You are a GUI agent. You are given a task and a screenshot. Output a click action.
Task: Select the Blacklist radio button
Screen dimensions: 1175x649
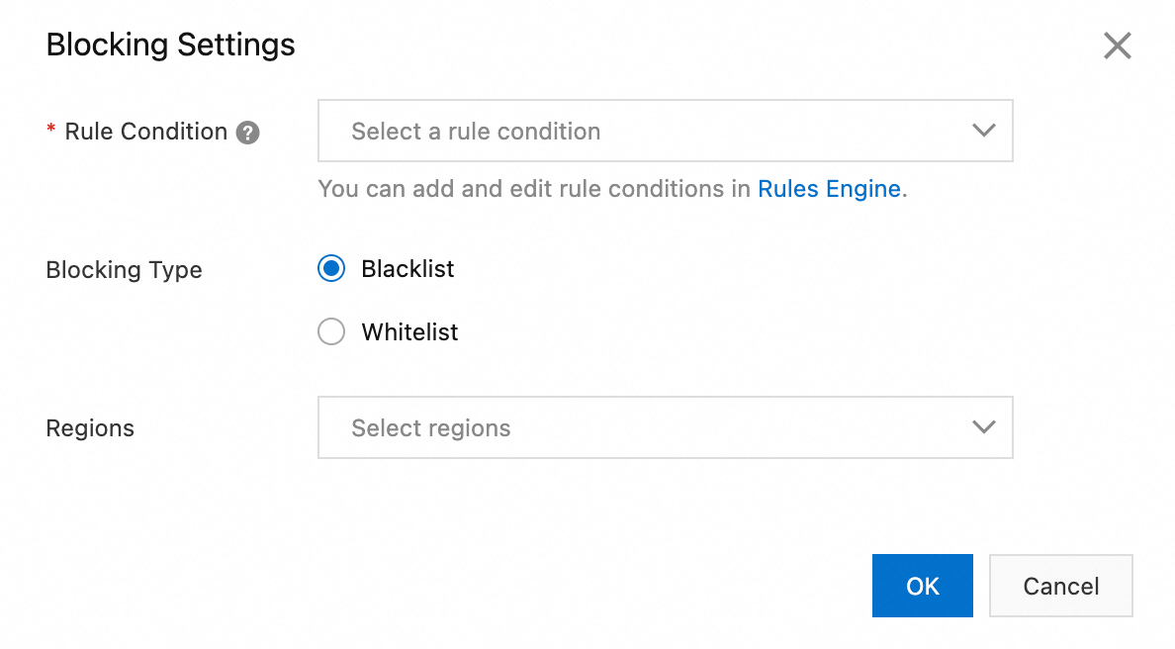click(331, 269)
